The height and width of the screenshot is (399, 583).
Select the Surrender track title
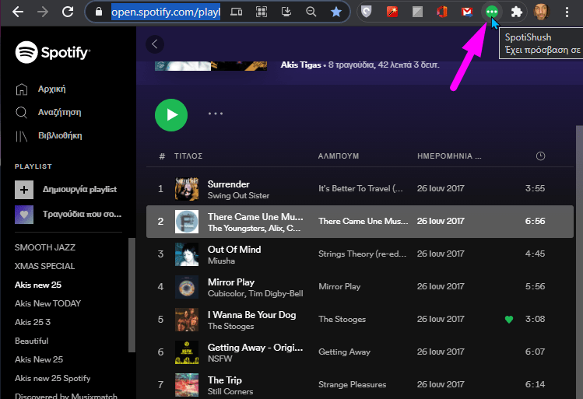point(228,184)
